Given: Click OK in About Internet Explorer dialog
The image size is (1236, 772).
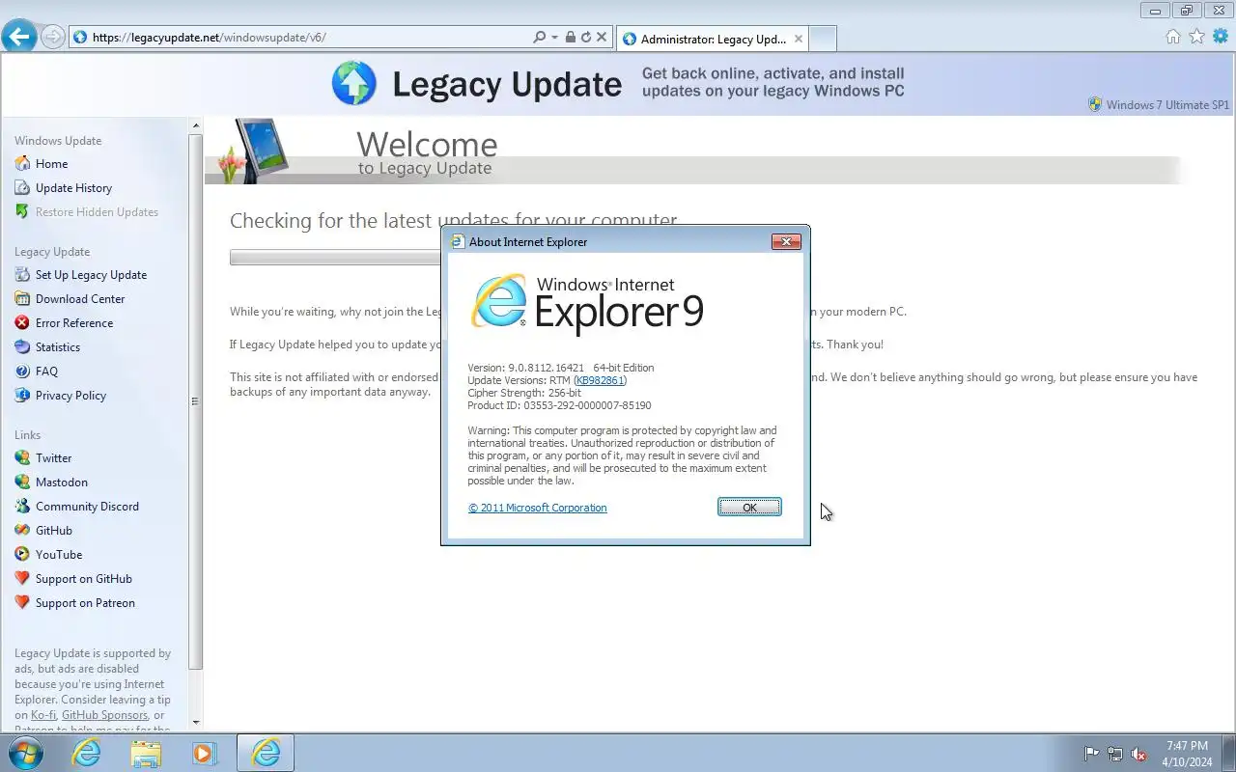Looking at the screenshot, I should 749,508.
